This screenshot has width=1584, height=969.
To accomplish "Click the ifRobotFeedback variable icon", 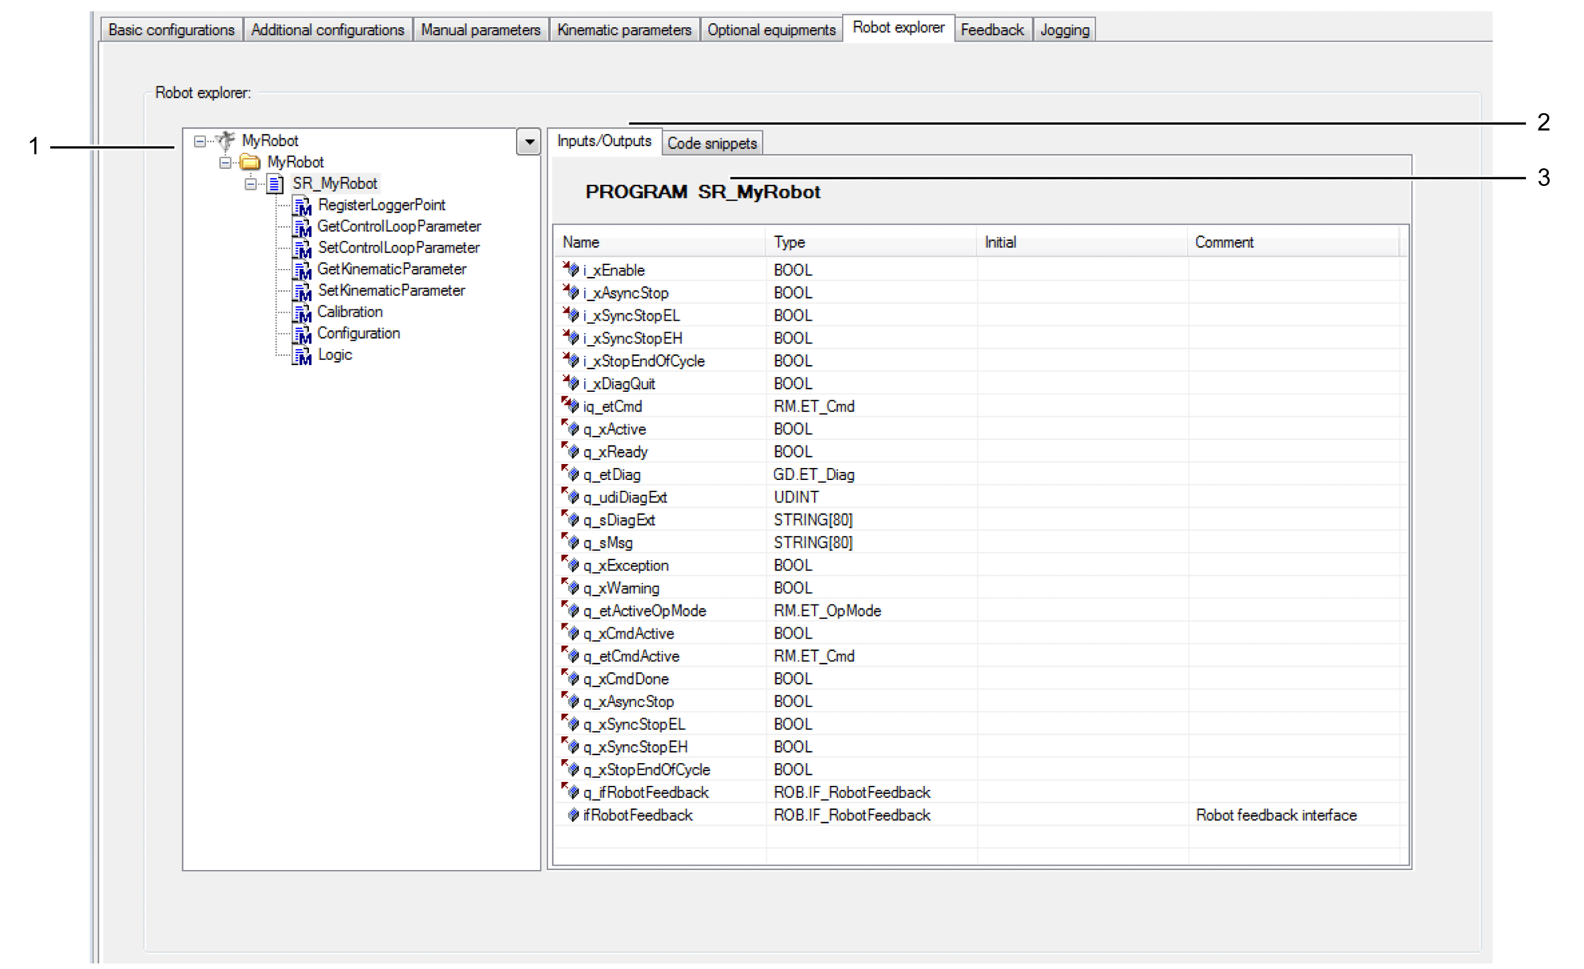I will click(x=574, y=815).
